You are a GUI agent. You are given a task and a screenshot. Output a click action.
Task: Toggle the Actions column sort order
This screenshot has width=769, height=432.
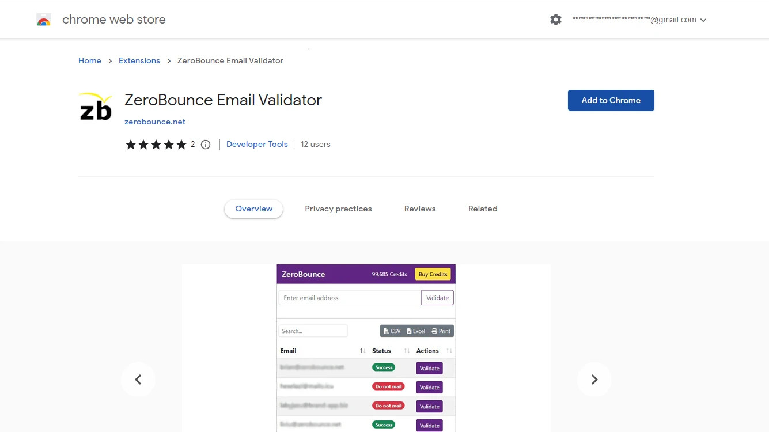(x=450, y=350)
